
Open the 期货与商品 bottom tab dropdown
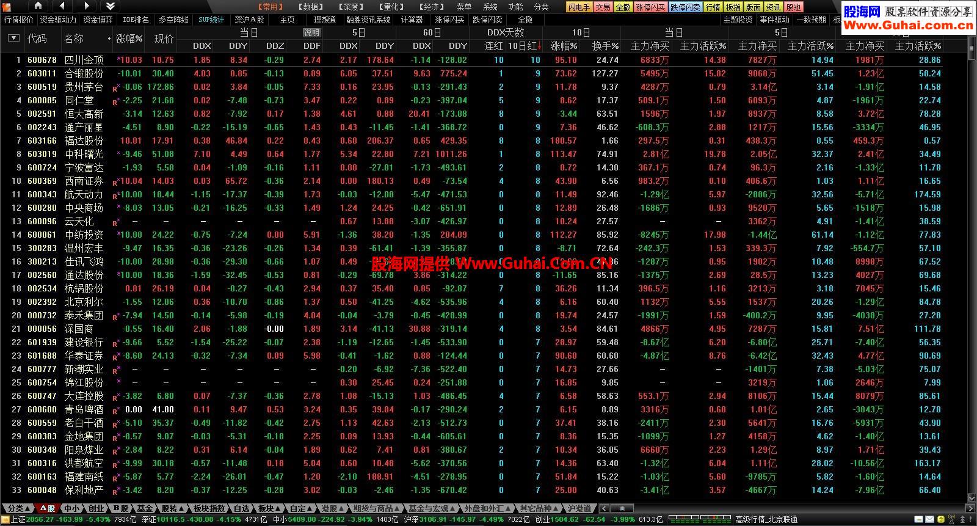click(376, 508)
